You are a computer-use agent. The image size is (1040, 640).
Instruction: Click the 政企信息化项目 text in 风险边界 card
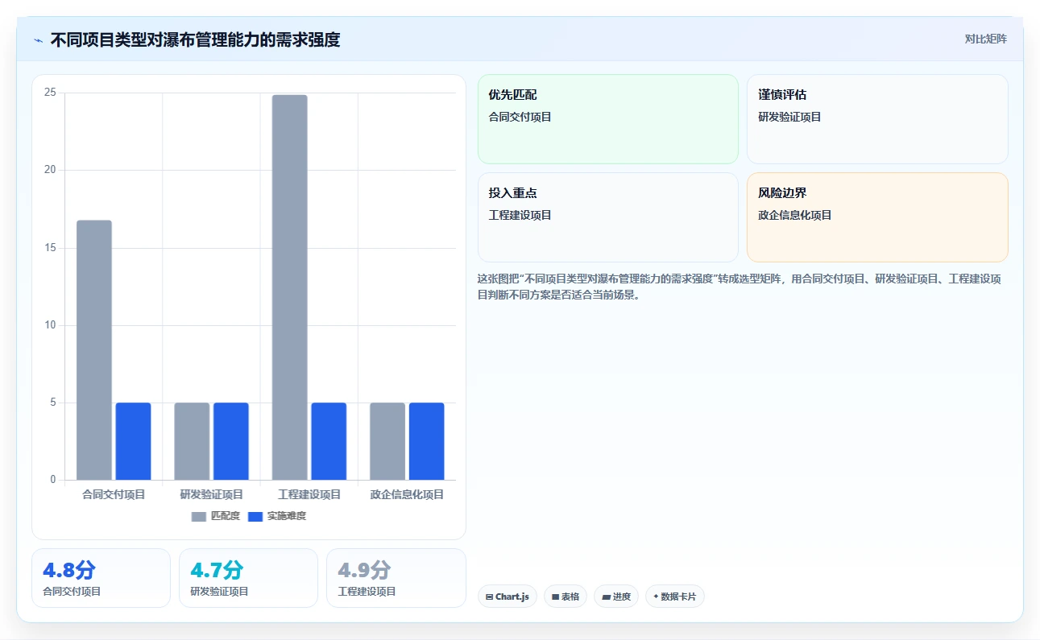tap(795, 215)
